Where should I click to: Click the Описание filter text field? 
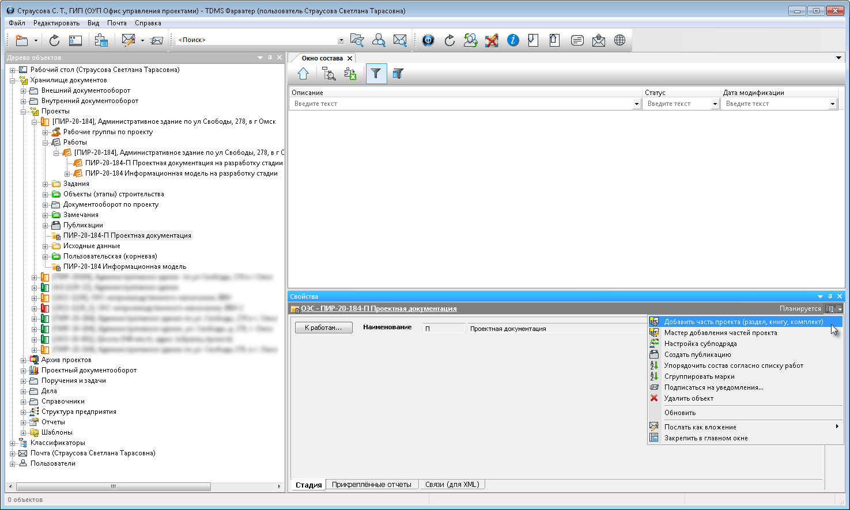[461, 104]
